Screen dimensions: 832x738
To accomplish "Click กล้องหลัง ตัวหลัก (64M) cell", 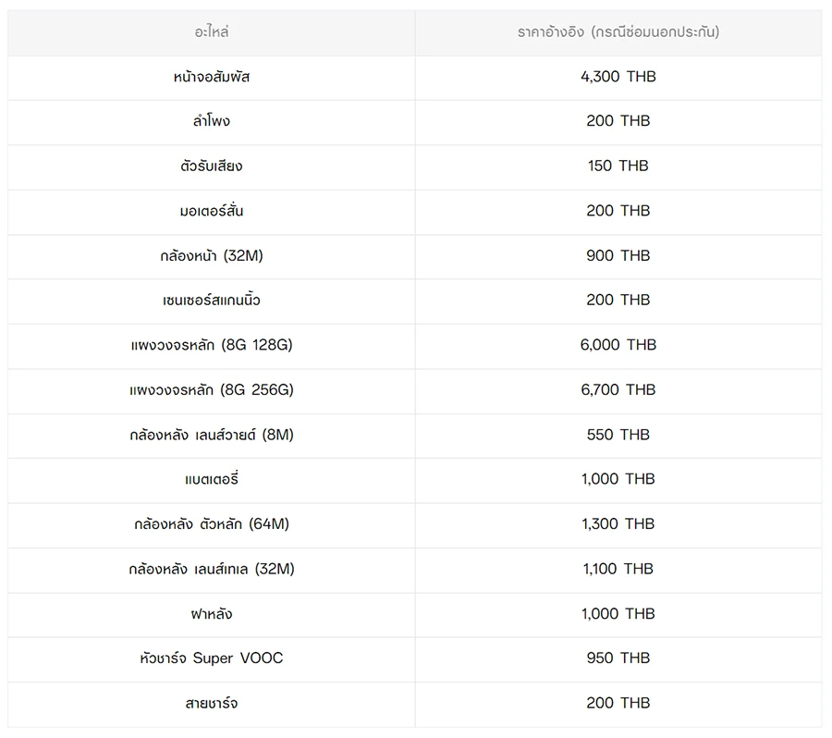I will click(212, 523).
